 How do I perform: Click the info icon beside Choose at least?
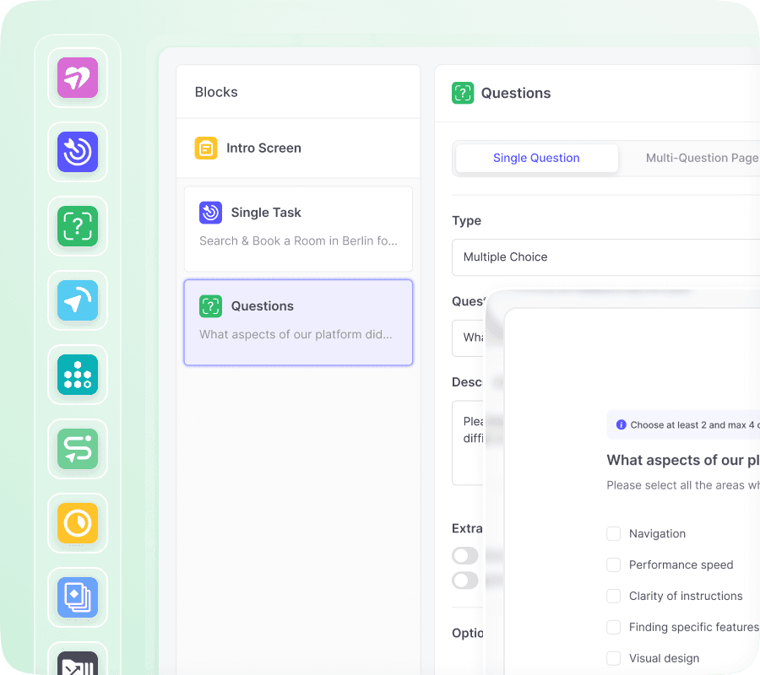tap(621, 424)
